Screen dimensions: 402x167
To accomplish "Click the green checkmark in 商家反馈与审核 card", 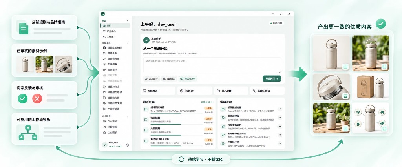I will (23, 99).
